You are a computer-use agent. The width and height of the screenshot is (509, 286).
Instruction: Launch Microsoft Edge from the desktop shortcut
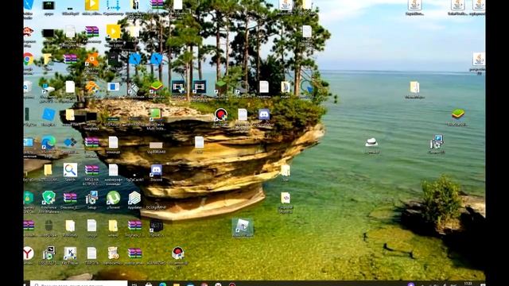click(49, 143)
